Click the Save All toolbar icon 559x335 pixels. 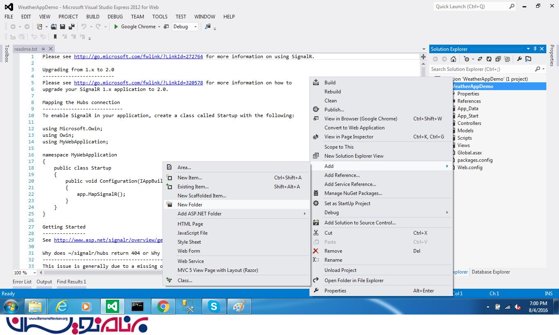(72, 27)
